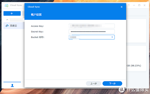Click the Secret Key label
The image size is (150, 94).
[x=37, y=32]
